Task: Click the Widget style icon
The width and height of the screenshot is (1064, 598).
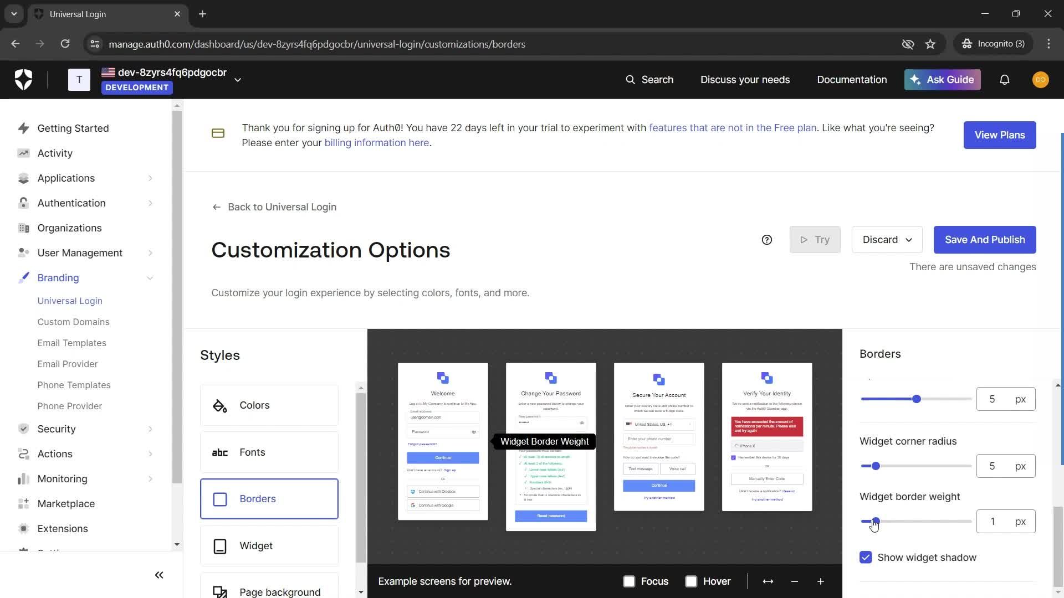Action: [219, 547]
